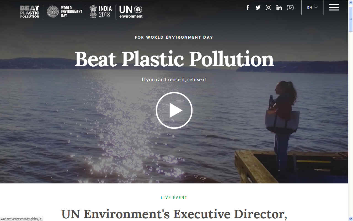Click the scrollbar down arrow
Screen dimensions: 353x221
click(x=351, y=219)
